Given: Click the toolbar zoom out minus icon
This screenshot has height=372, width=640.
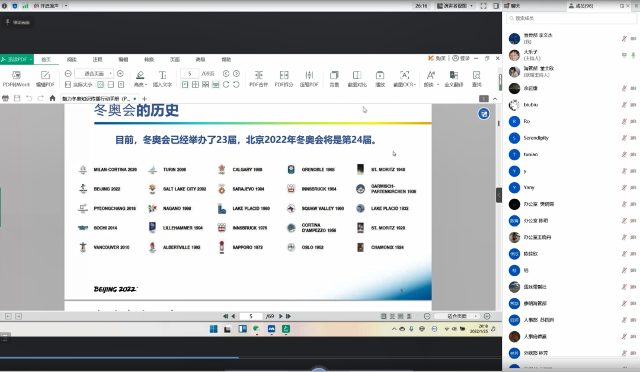Looking at the screenshot, I should coord(68,74).
